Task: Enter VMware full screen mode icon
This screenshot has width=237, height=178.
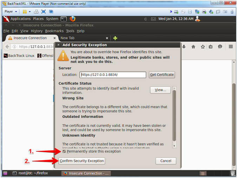Action: [44, 12]
